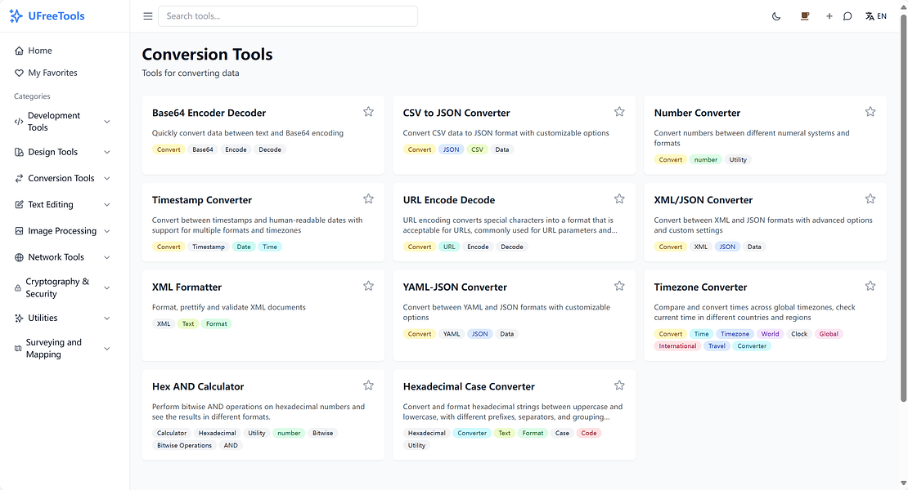Select the Development Tools category icon

pos(19,121)
